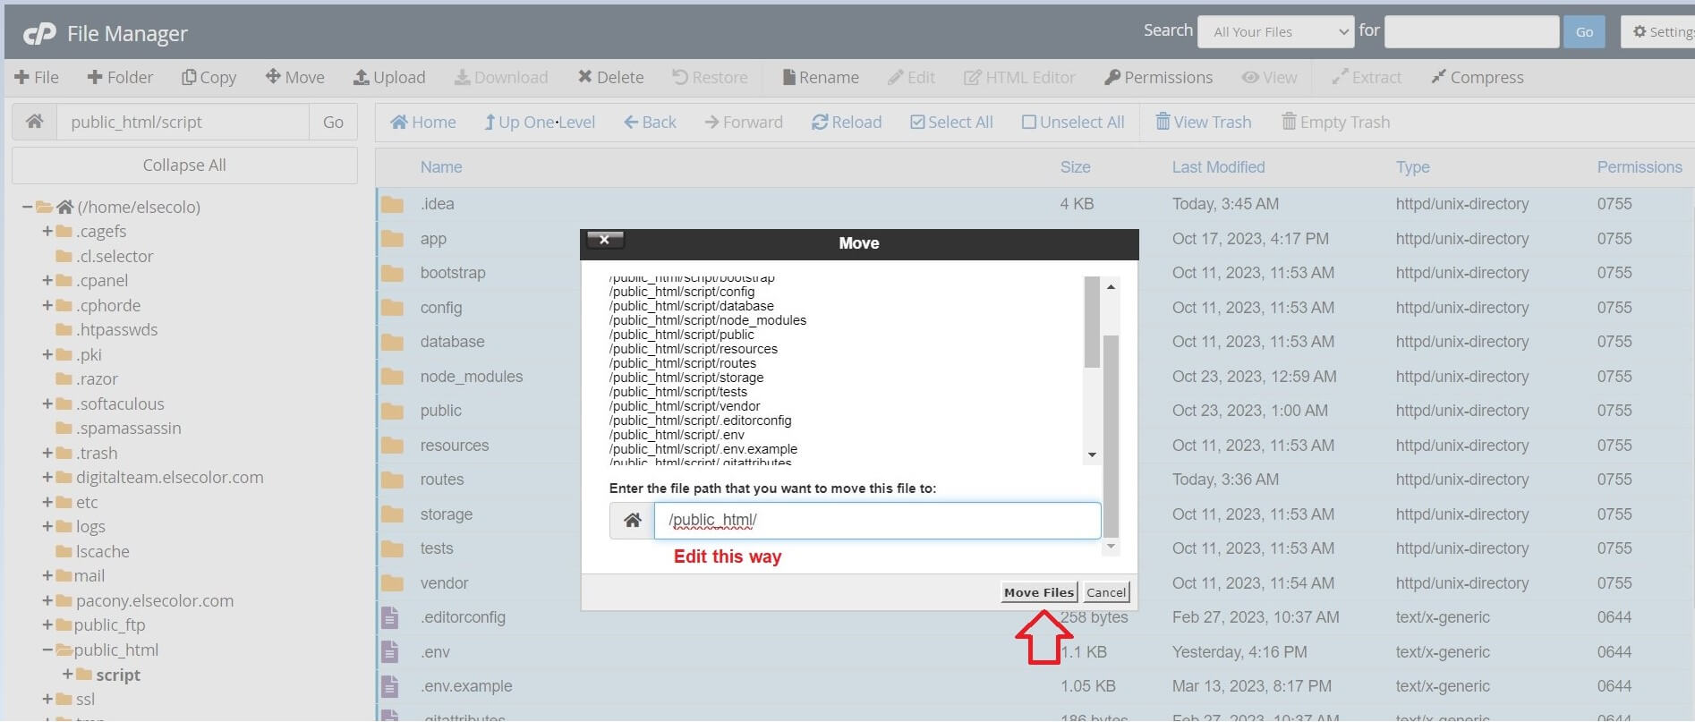Click the Move Files button
1695x722 pixels.
point(1038,592)
